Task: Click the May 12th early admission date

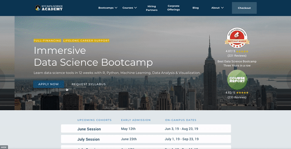Action: pos(128,129)
